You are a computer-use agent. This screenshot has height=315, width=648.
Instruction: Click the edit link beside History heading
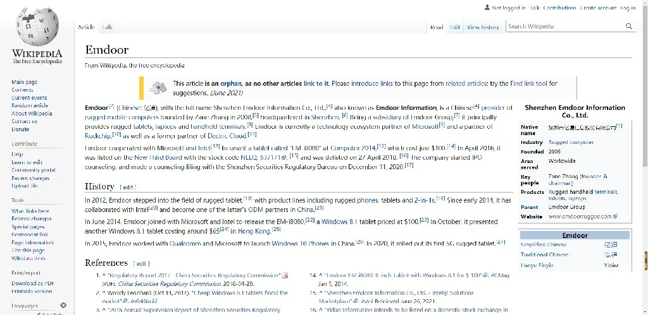click(x=128, y=187)
